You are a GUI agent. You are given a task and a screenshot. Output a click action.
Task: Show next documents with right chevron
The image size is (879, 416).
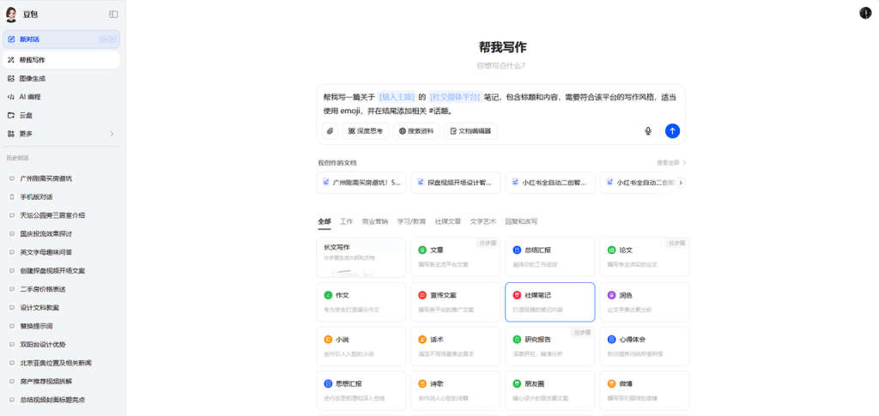click(681, 183)
